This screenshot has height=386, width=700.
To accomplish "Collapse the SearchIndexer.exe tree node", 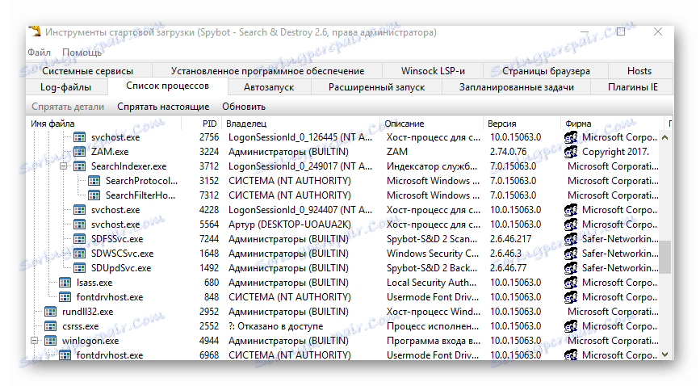I will pos(64,166).
